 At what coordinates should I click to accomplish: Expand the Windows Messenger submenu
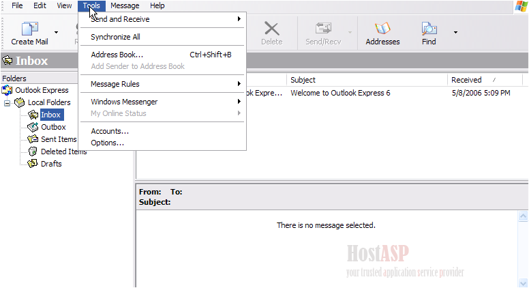162,102
